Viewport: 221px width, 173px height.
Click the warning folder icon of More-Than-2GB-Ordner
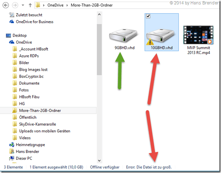pyautogui.click(x=15, y=111)
